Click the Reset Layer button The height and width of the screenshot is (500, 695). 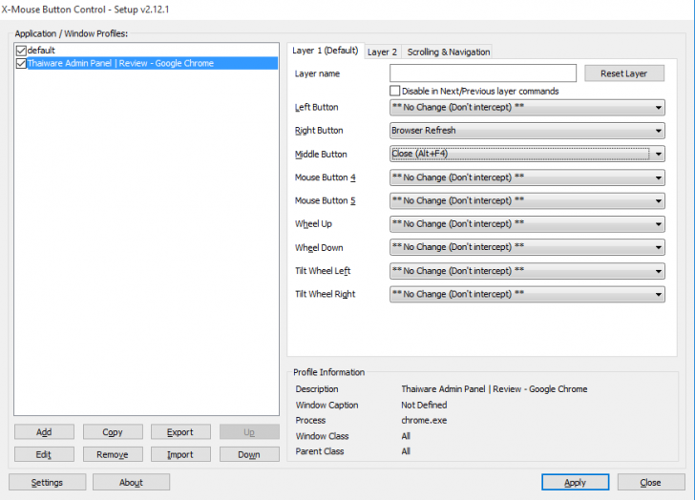[624, 73]
